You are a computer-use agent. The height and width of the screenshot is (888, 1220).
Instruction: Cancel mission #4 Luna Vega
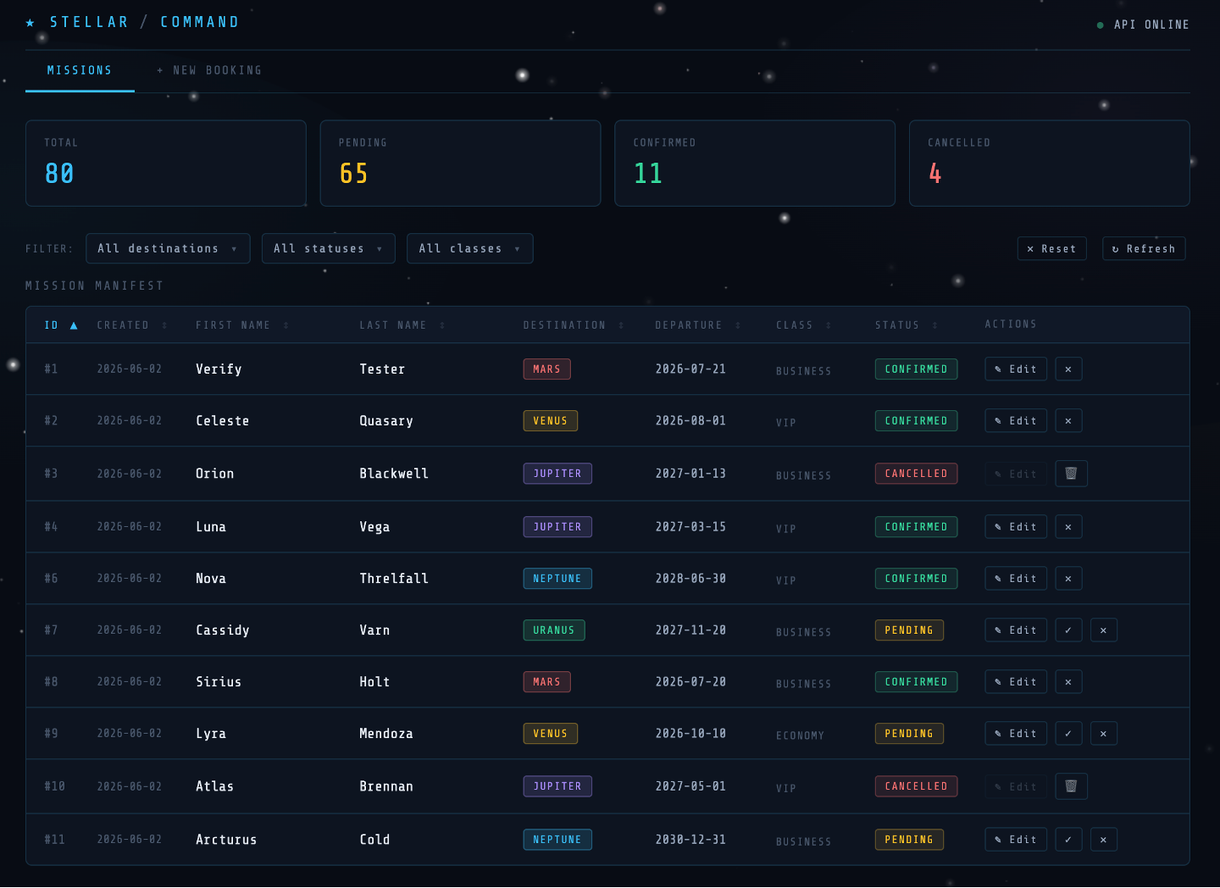[1068, 527]
